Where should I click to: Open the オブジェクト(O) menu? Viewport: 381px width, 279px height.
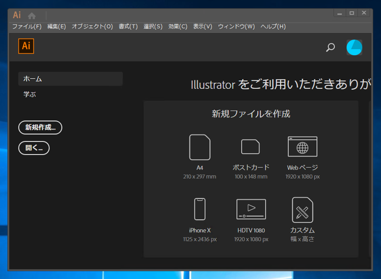tap(92, 26)
